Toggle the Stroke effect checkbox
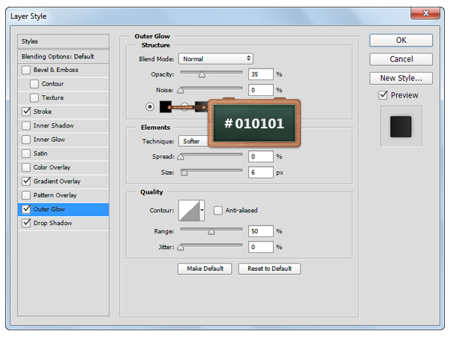The height and width of the screenshot is (337, 450). tap(27, 112)
